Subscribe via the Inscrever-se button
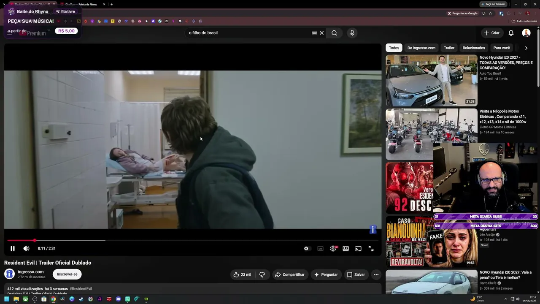Viewport: 540px width, 304px height. (67, 274)
